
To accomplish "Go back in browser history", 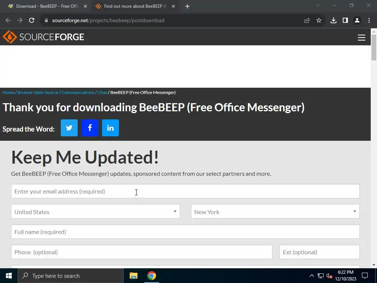I will click(x=8, y=21).
